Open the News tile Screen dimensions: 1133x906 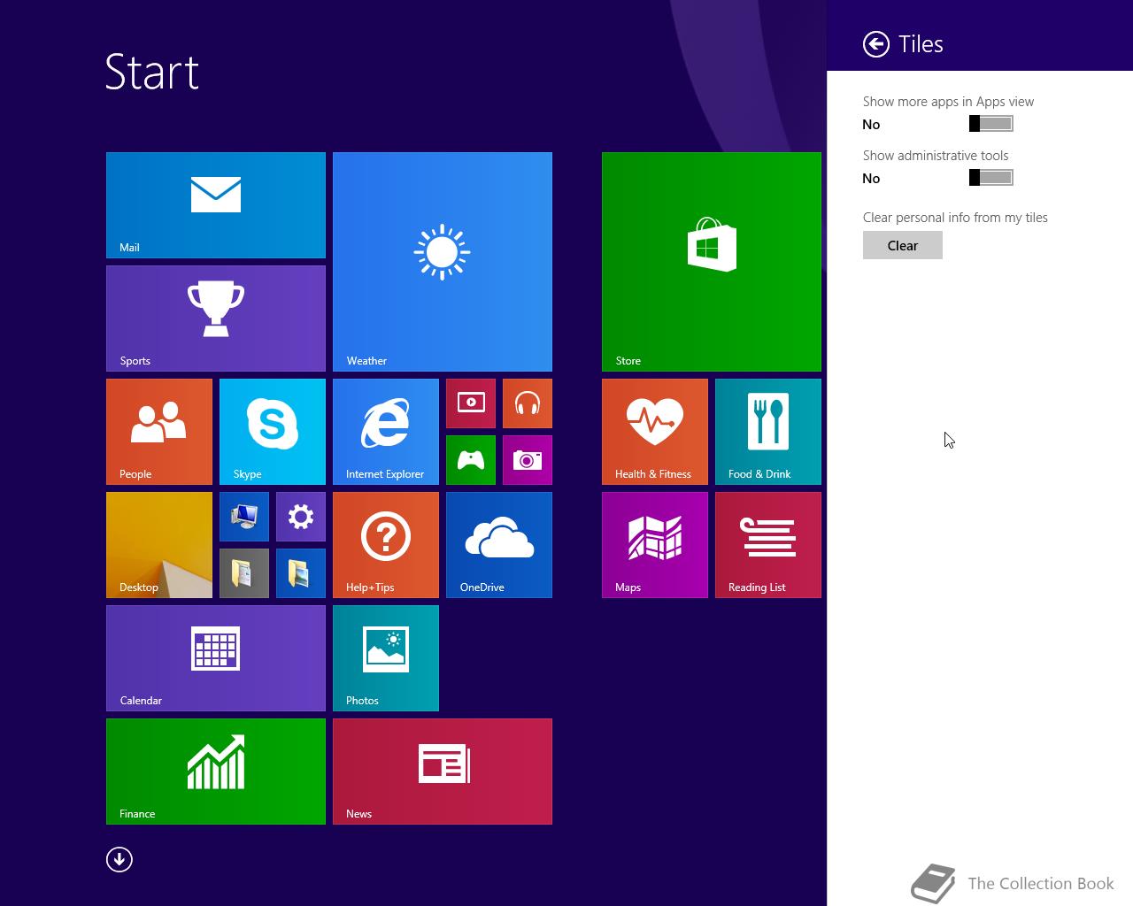[x=443, y=772]
